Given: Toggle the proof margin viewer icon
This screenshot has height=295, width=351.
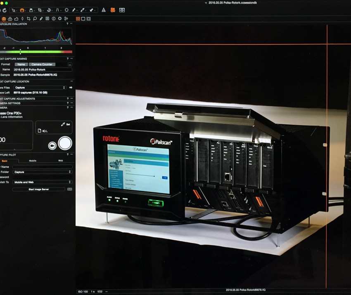Looking at the screenshot, I should pyautogui.click(x=89, y=19).
